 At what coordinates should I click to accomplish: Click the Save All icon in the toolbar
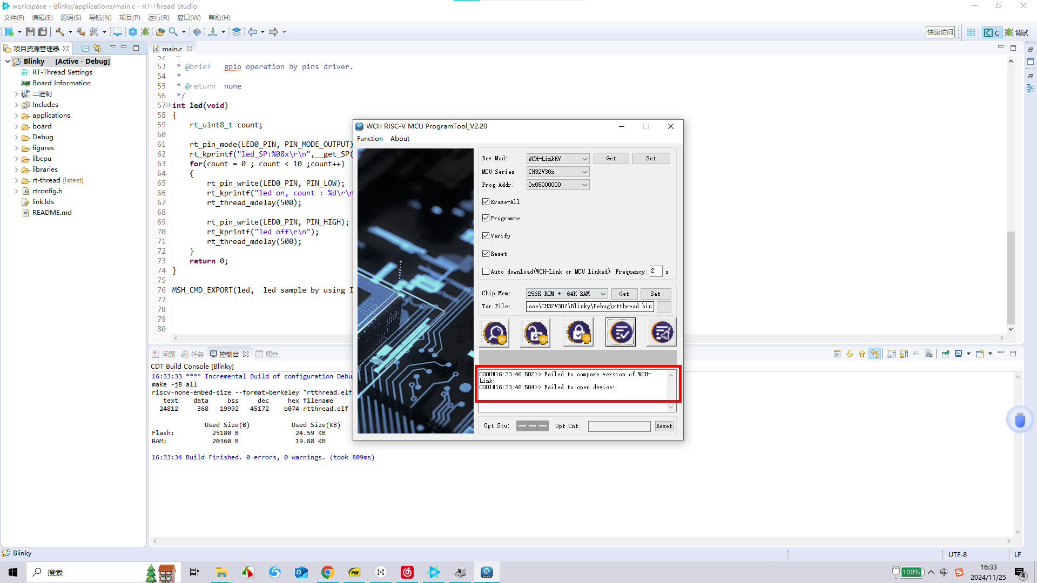(43, 32)
